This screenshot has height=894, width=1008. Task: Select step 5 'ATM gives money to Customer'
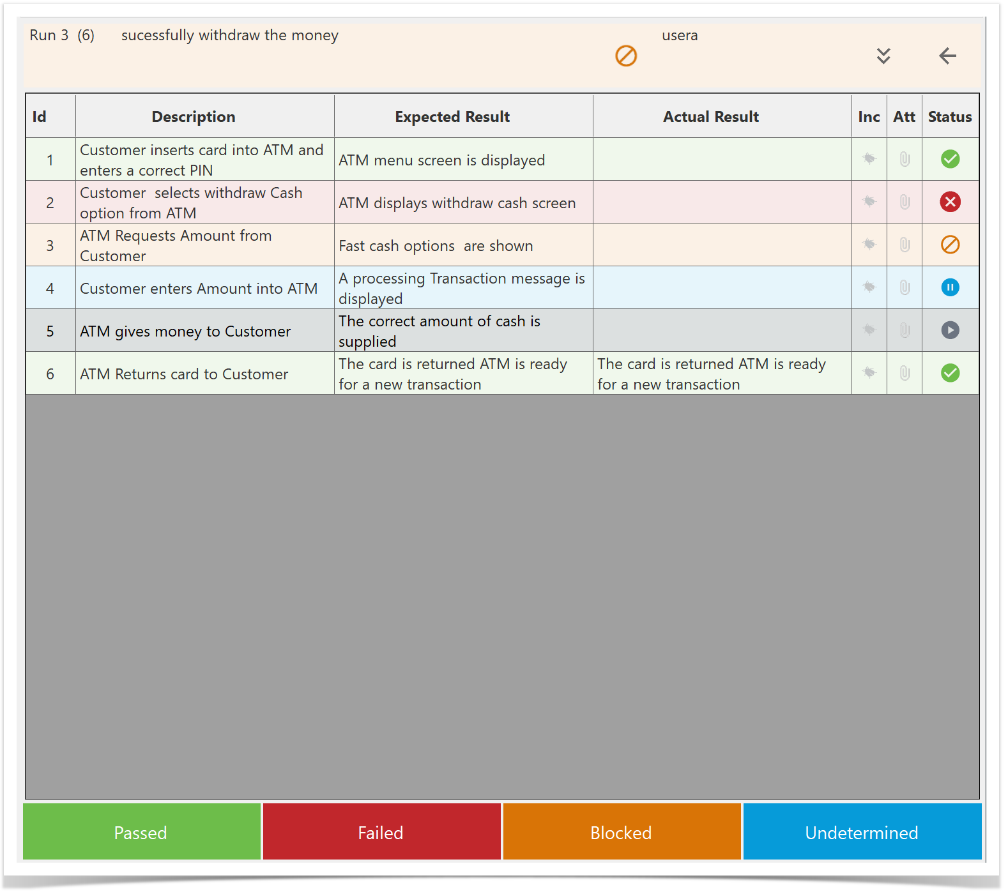click(185, 331)
